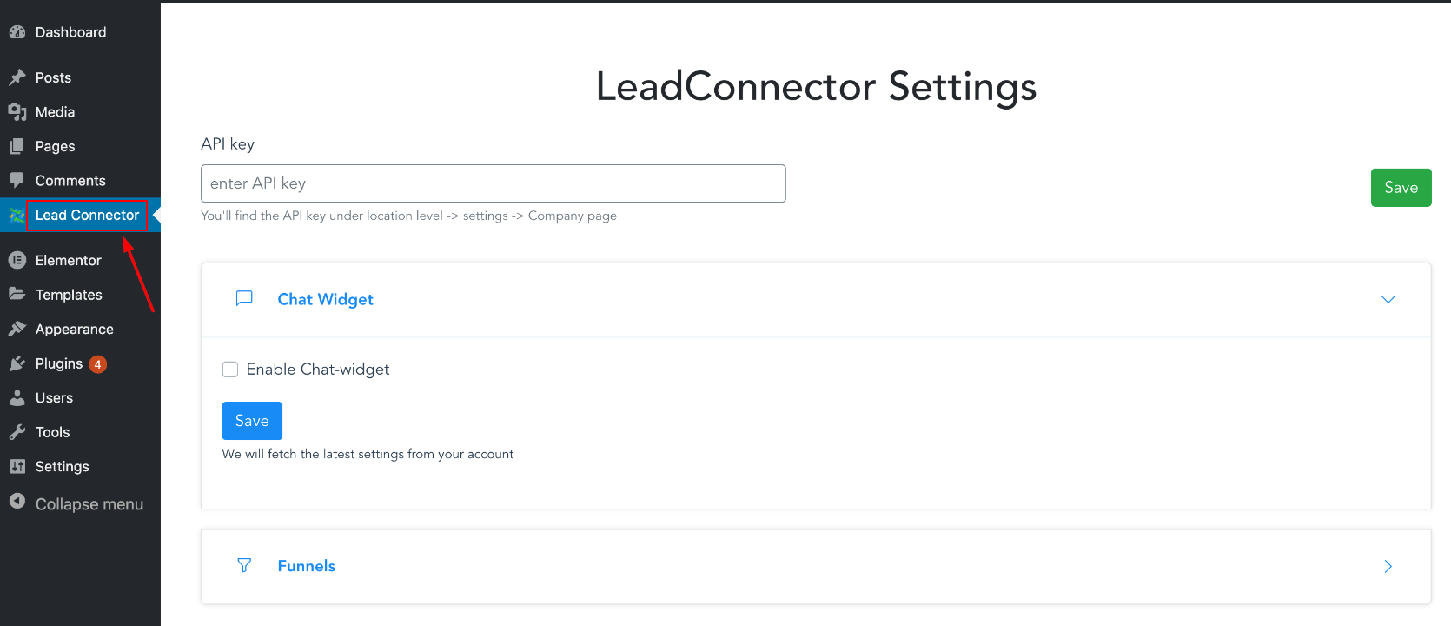1451x626 pixels.
Task: Click the Media library icon
Action: point(17,112)
